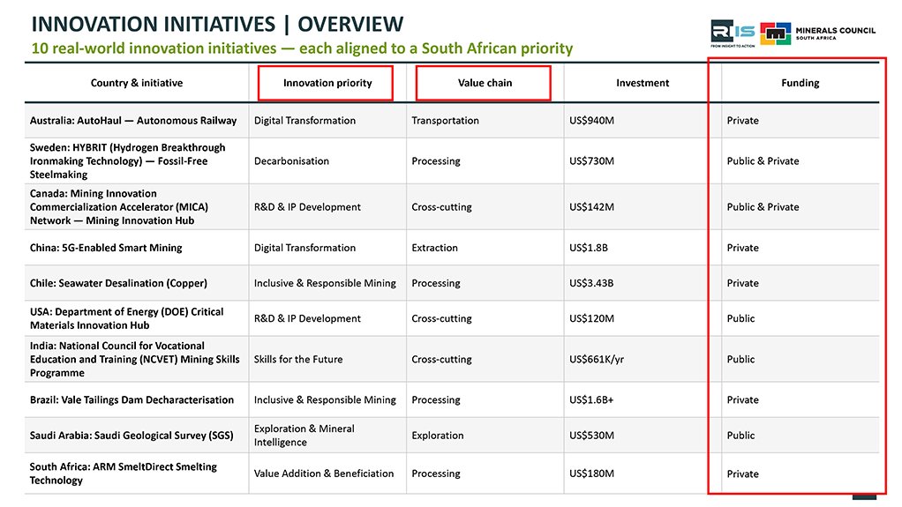Click "Private" funding in the Brazil row
The height and width of the screenshot is (507, 902).
(x=742, y=400)
